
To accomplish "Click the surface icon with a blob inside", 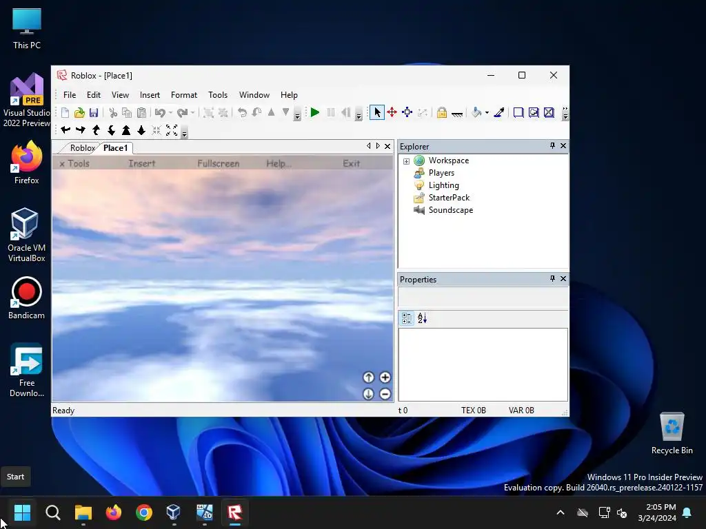I will tap(534, 112).
